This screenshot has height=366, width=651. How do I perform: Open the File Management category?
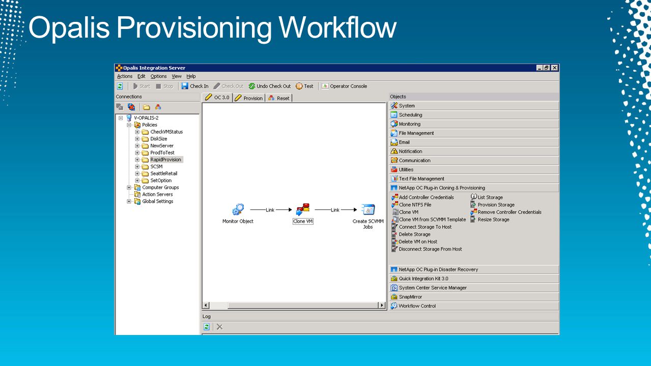[x=474, y=133]
